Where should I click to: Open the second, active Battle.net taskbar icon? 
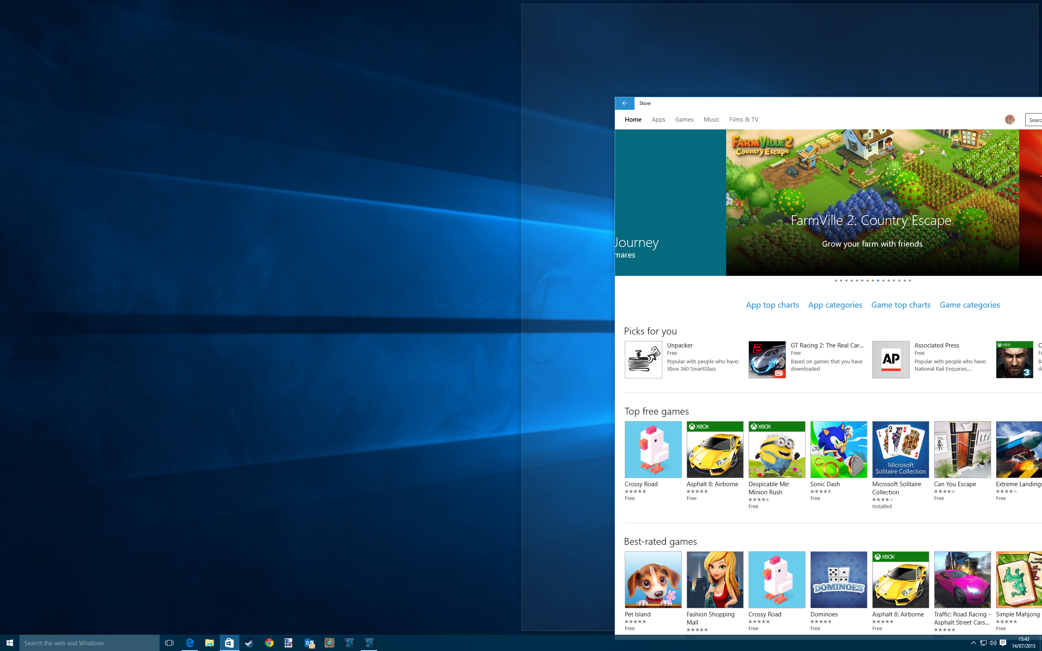point(369,643)
